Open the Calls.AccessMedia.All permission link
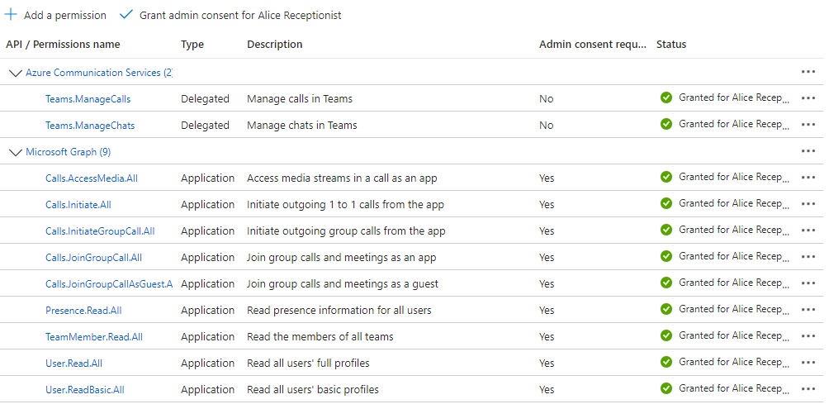829x404 pixels. pyautogui.click(x=92, y=178)
